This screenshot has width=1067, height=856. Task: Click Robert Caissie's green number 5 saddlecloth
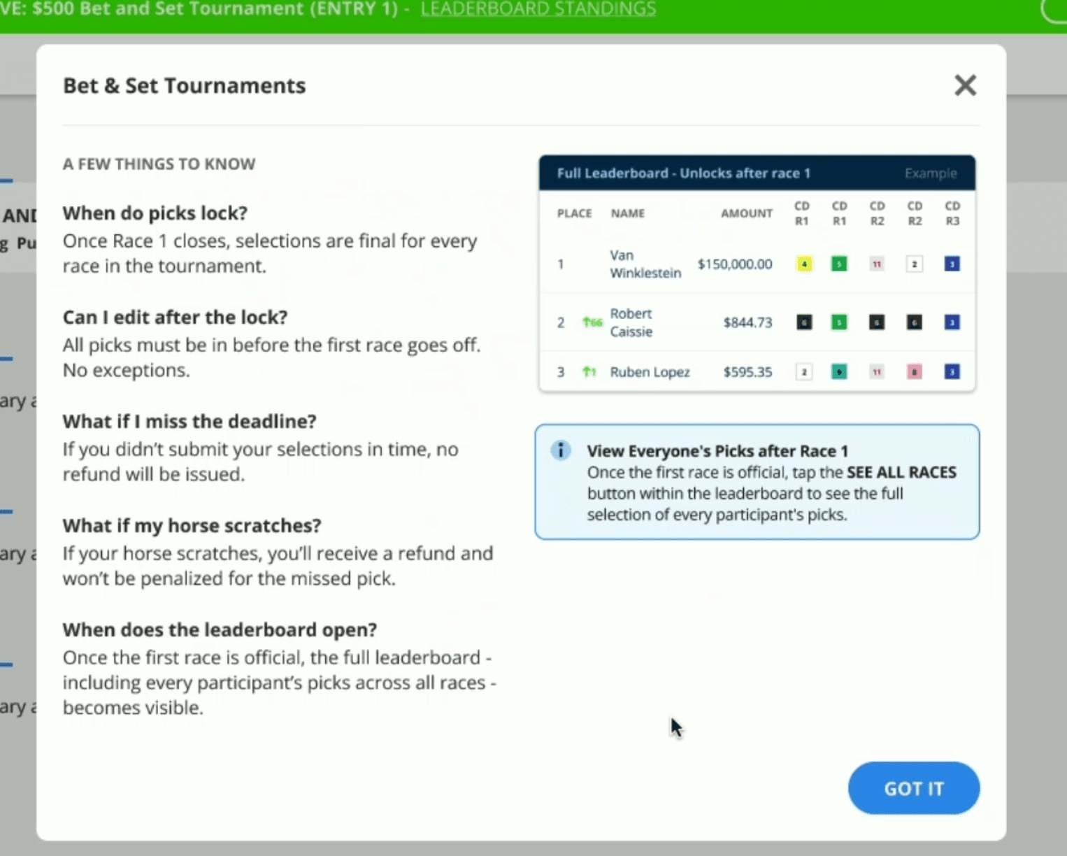tap(839, 322)
